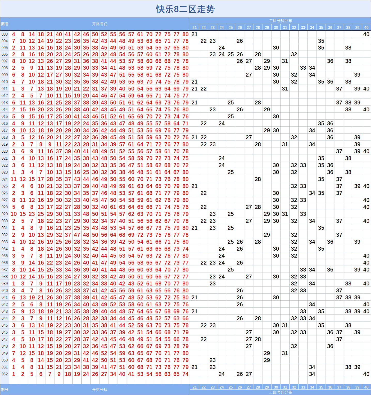Click the bottom 开奖号码 footer label
Image resolution: width=371 pixels, height=395 pixels.
tap(100, 390)
